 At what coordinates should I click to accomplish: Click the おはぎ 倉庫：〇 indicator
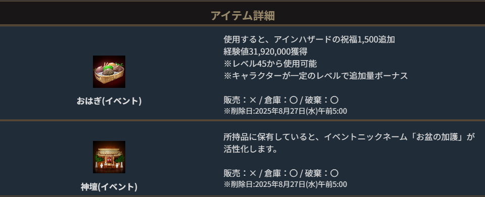(x=280, y=100)
